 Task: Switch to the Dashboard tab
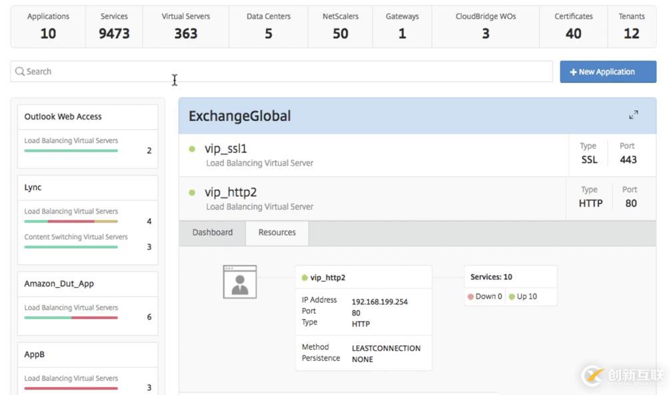pyautogui.click(x=213, y=233)
